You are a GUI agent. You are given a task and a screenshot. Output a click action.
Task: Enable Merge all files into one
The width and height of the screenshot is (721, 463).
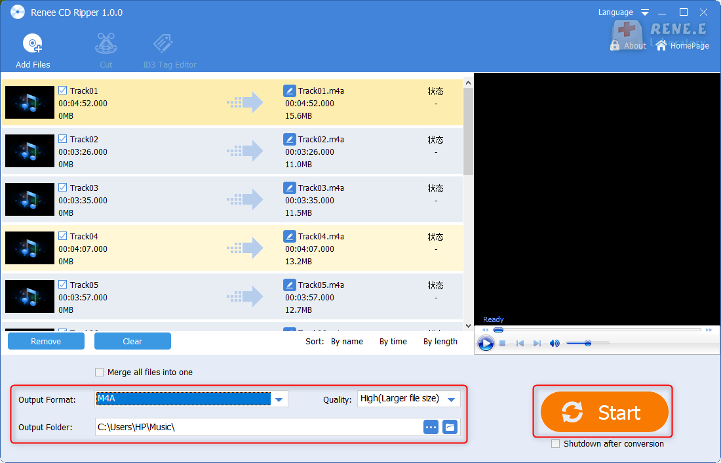coord(99,372)
